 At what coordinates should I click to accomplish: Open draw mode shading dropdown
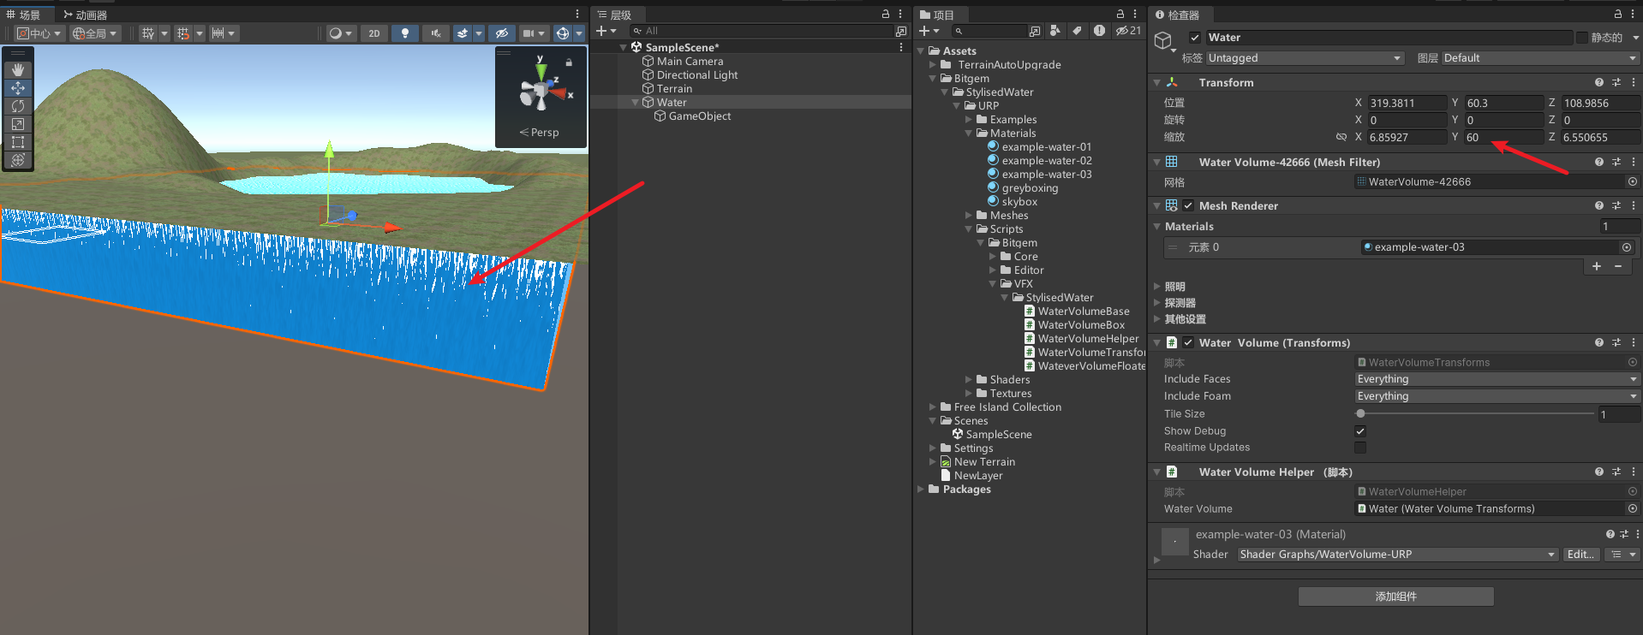click(340, 33)
